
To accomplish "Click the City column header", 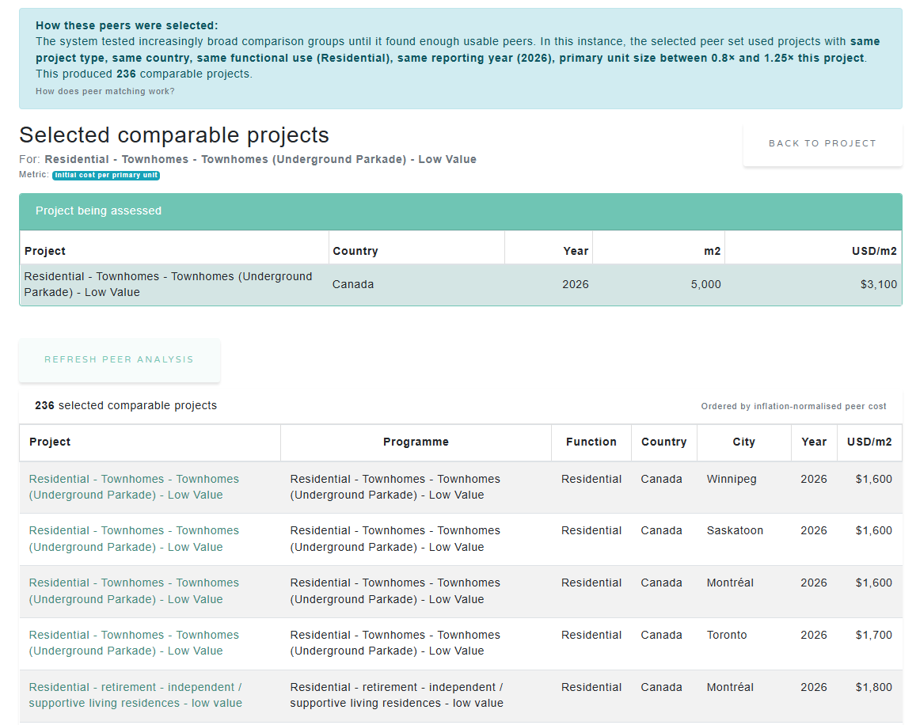I will point(743,442).
